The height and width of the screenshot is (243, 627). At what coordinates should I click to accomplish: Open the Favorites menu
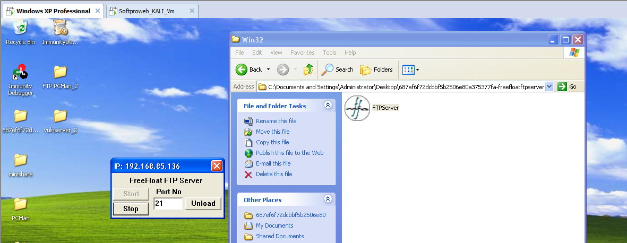click(302, 53)
